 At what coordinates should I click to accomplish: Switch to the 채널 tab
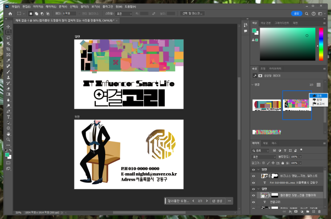point(265,143)
